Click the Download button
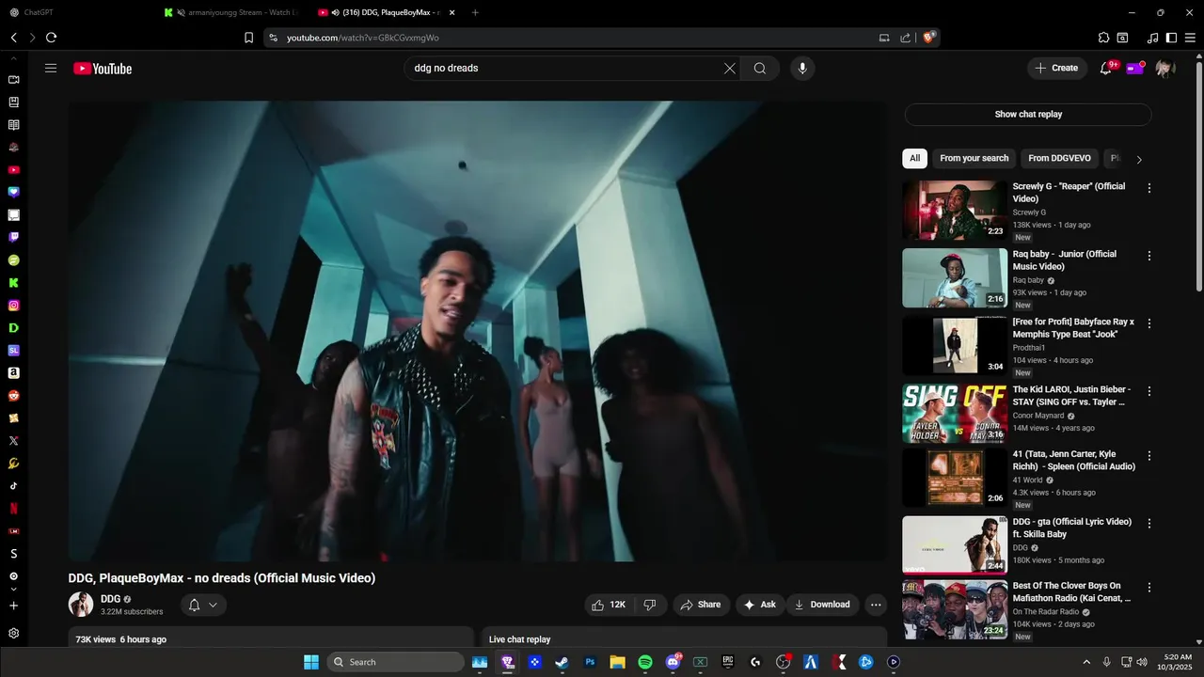 [822, 605]
